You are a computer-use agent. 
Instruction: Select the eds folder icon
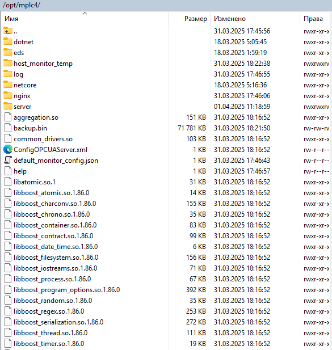[x=8, y=52]
